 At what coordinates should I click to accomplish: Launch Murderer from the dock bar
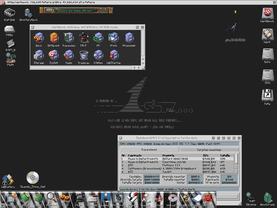(118, 200)
